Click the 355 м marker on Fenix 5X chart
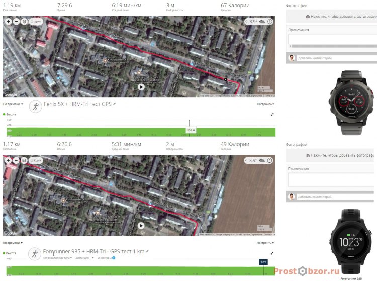This screenshot has height=281, width=377. [x=191, y=130]
